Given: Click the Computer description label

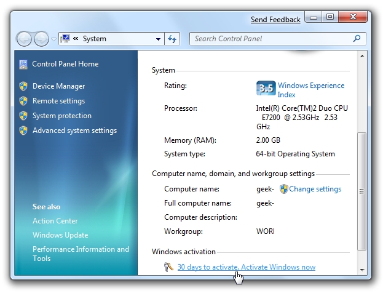Looking at the screenshot, I should coord(200,217).
